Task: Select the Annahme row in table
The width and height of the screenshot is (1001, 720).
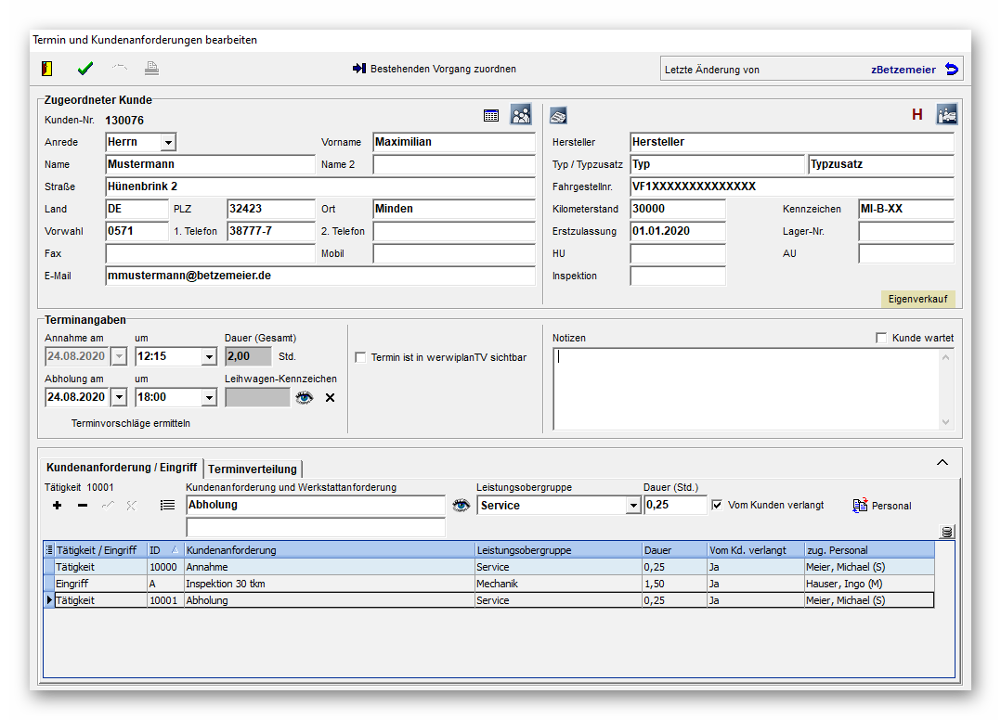Action: (x=488, y=567)
